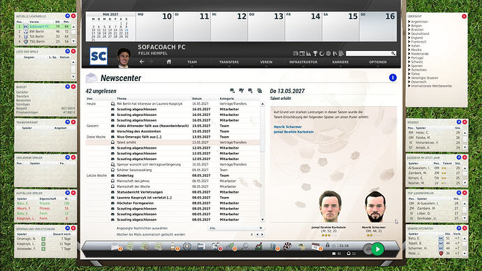Open the Transfers menu

[229, 62]
